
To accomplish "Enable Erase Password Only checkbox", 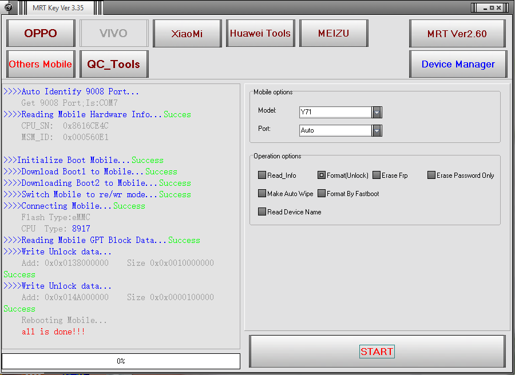I will click(x=431, y=175).
